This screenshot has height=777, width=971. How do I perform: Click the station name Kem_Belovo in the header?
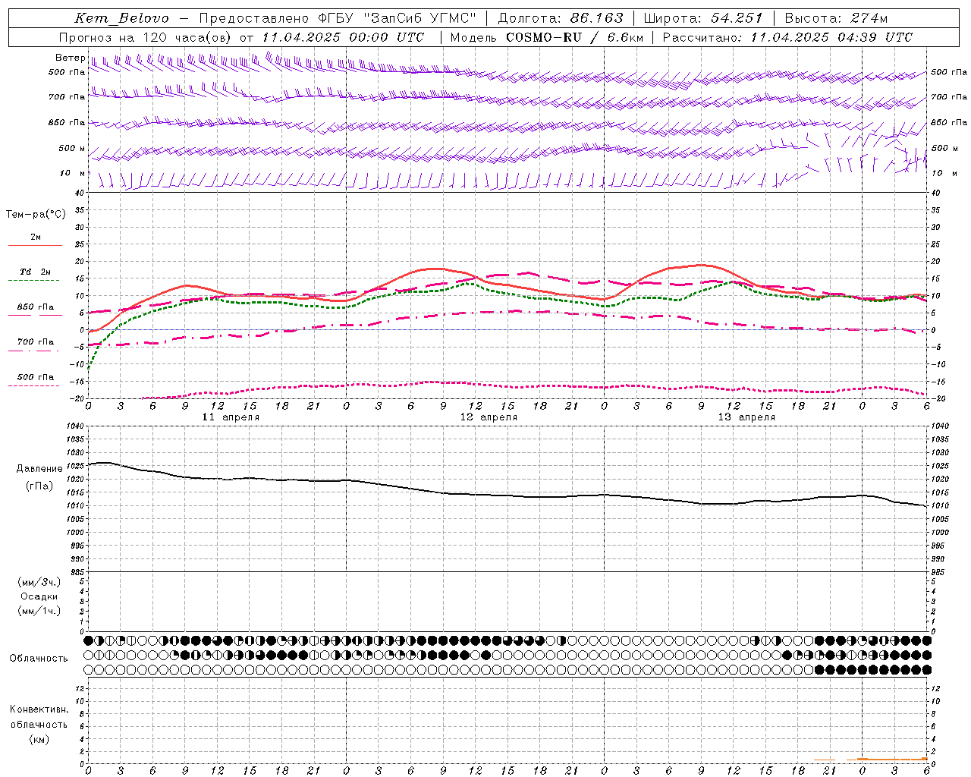pyautogui.click(x=121, y=18)
